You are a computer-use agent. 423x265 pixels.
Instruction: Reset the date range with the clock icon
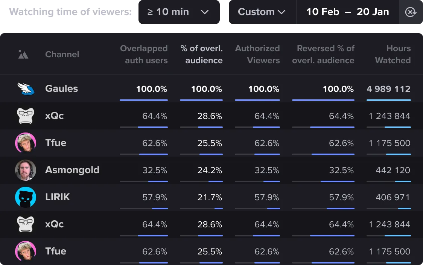(x=411, y=12)
